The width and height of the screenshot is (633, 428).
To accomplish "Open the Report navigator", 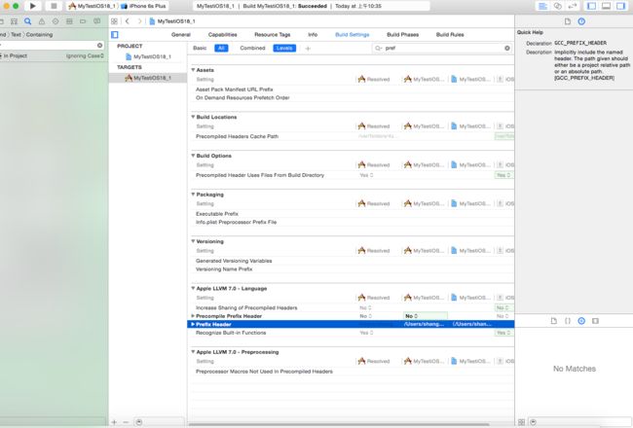I will pyautogui.click(x=96, y=21).
